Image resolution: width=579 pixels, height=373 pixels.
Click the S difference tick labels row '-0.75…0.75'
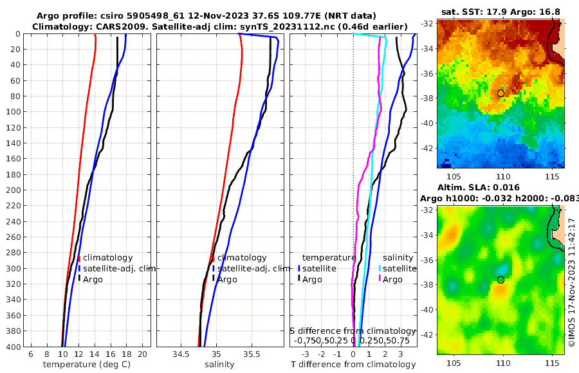click(351, 340)
